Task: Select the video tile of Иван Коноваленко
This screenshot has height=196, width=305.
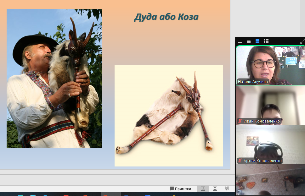Action: (x=270, y=105)
